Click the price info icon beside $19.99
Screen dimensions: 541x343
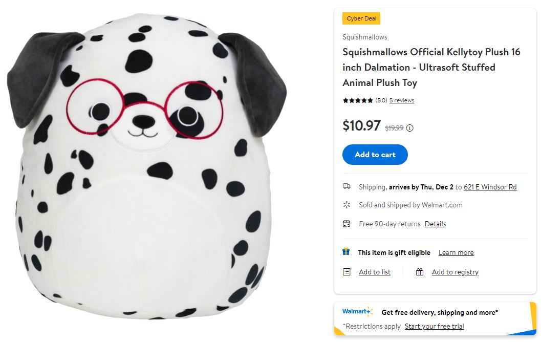tap(409, 128)
